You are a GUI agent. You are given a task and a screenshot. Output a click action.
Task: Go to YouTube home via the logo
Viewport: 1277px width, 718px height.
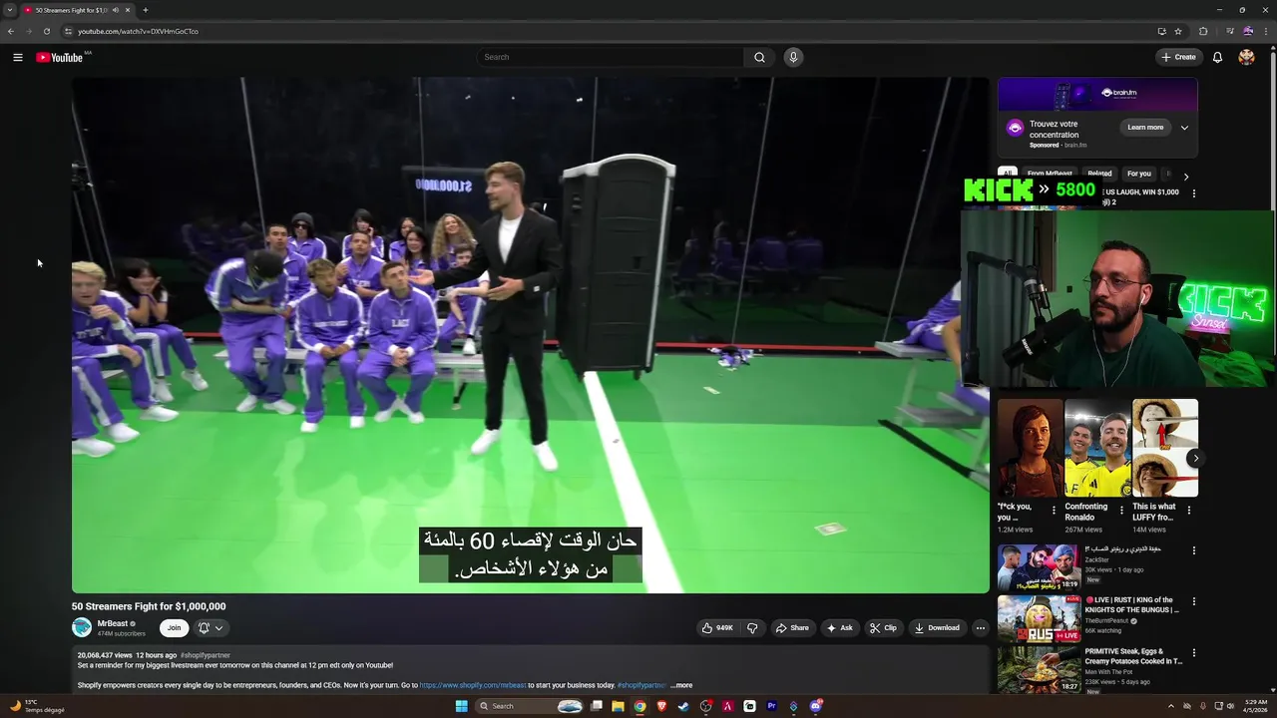[60, 57]
